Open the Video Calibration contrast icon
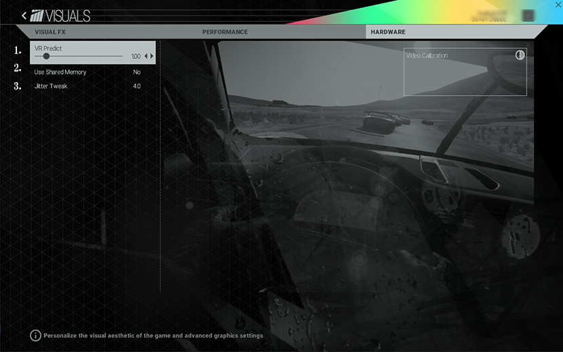This screenshot has height=352, width=563. coord(520,55)
